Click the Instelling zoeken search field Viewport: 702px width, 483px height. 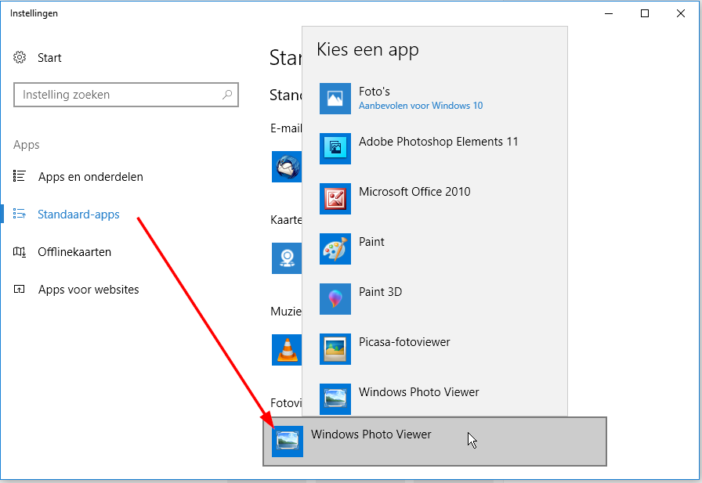pyautogui.click(x=126, y=95)
